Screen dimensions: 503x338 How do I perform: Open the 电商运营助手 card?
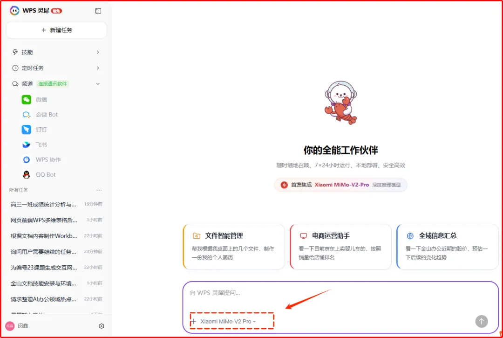[x=340, y=247]
